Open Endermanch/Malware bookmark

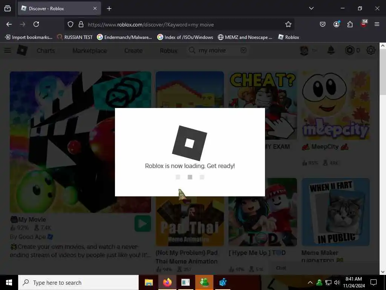coord(124,37)
